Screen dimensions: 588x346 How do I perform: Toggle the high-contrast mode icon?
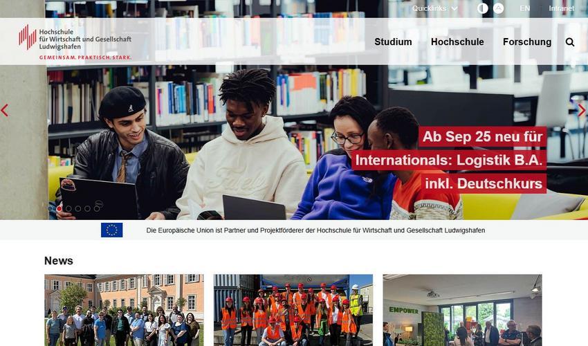(483, 8)
